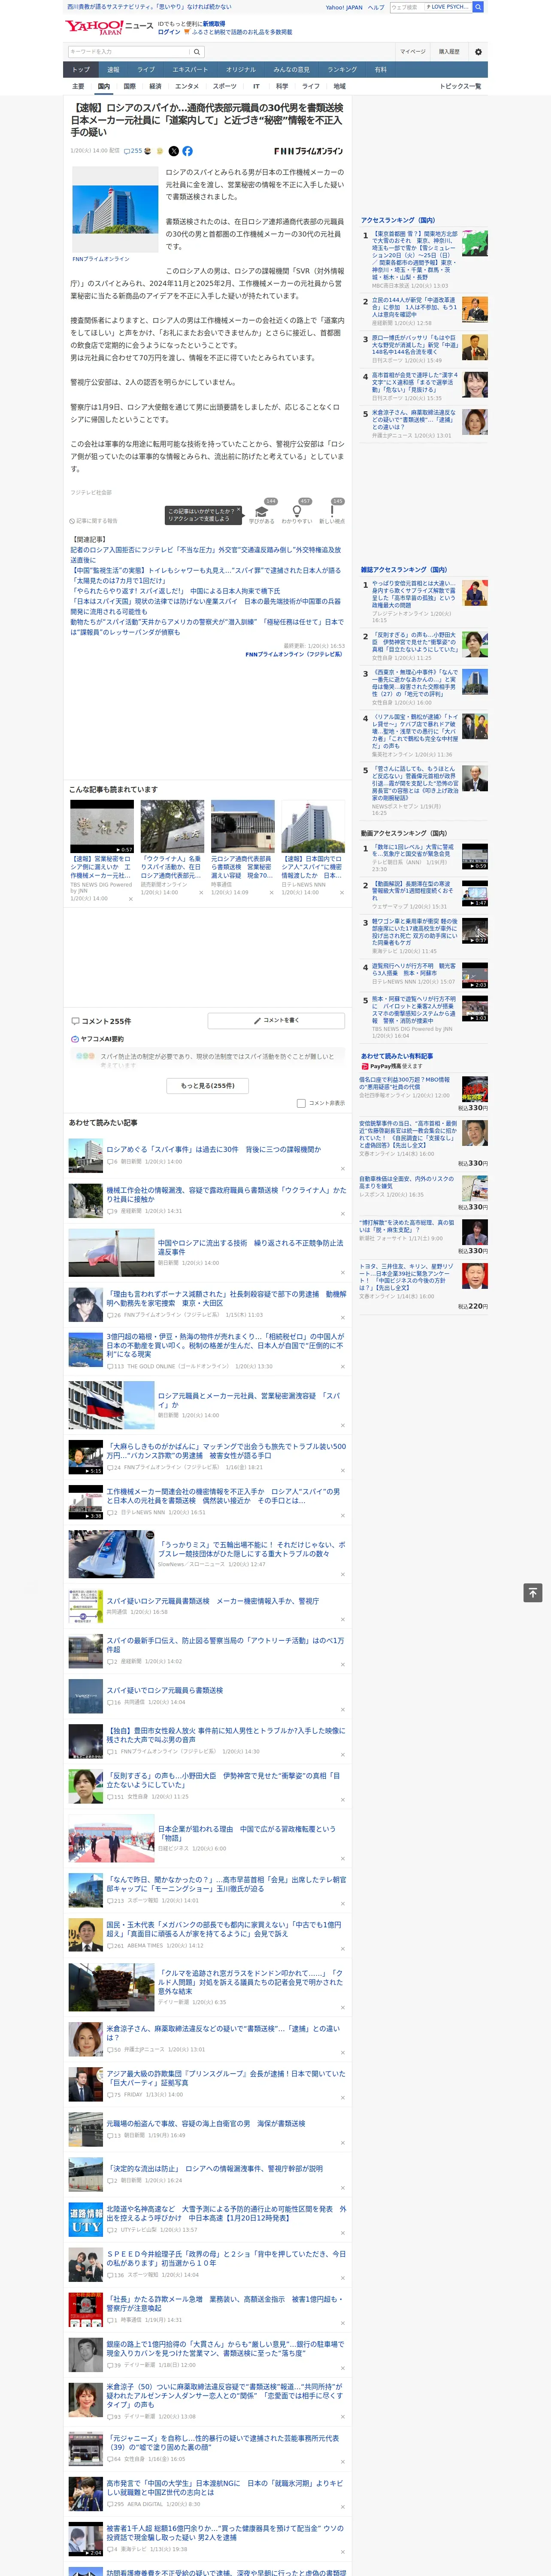This screenshot has height=2576, width=551.
Task: Share the article on X
Action: point(173,151)
